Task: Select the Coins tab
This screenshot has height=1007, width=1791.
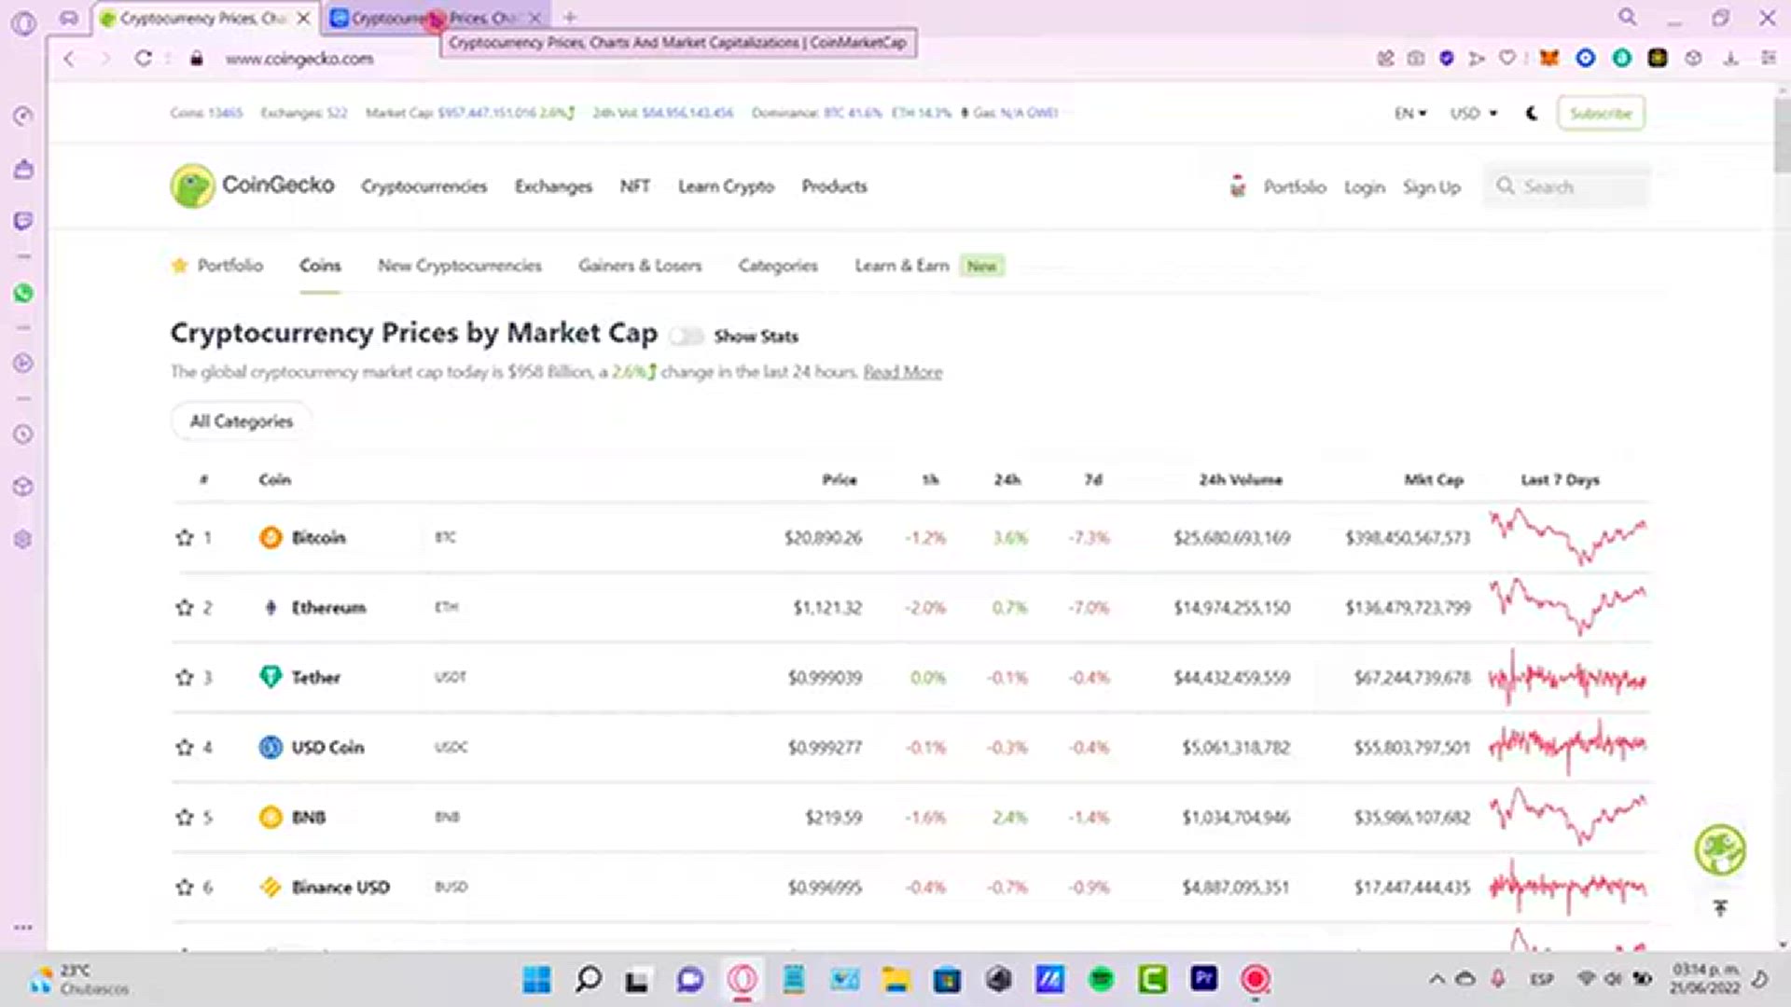Action: point(320,266)
